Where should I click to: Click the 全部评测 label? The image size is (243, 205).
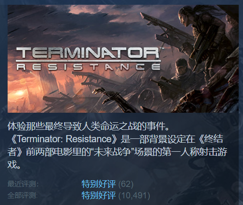[22, 195]
